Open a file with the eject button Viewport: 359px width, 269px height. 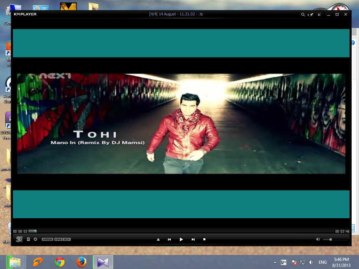[158, 239]
